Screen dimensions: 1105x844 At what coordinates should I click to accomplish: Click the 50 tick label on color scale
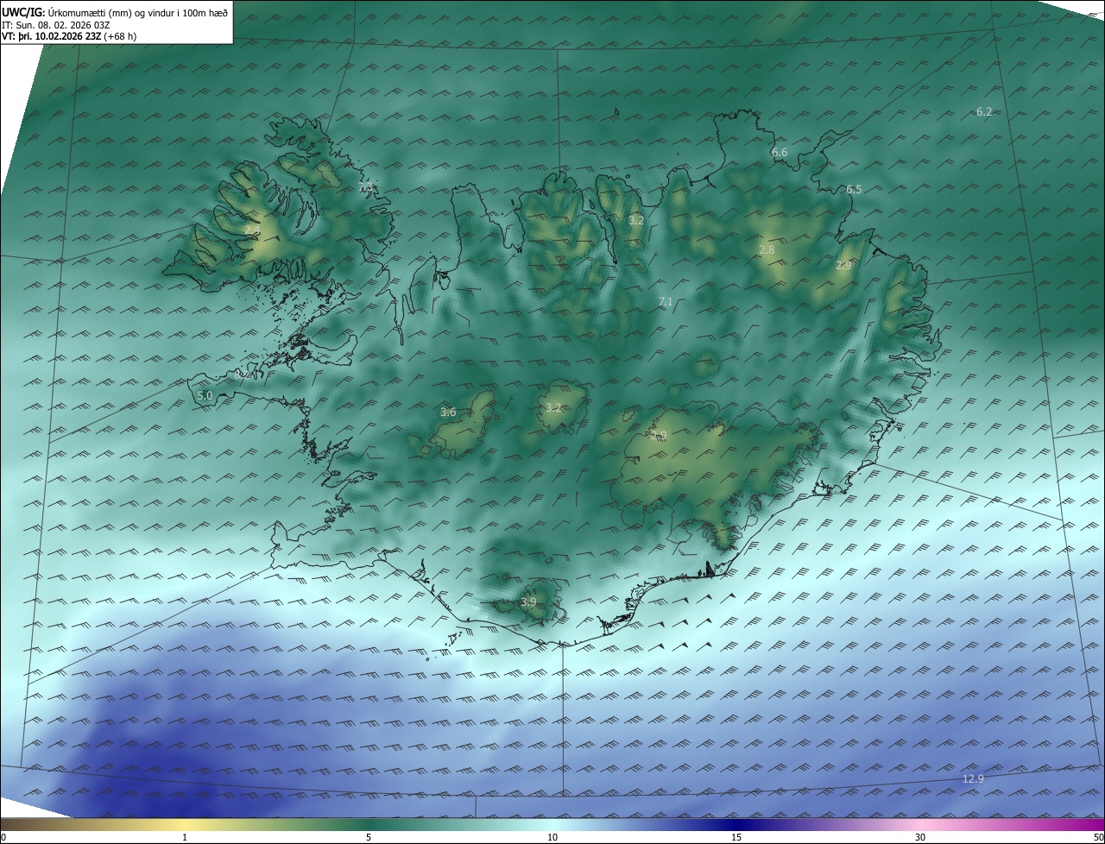click(1099, 837)
